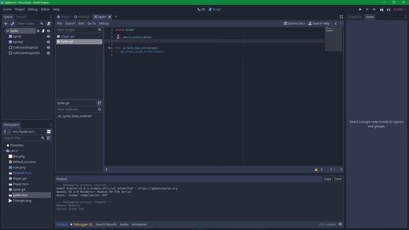Pause the running scene
409x230 pixels.
point(367,10)
